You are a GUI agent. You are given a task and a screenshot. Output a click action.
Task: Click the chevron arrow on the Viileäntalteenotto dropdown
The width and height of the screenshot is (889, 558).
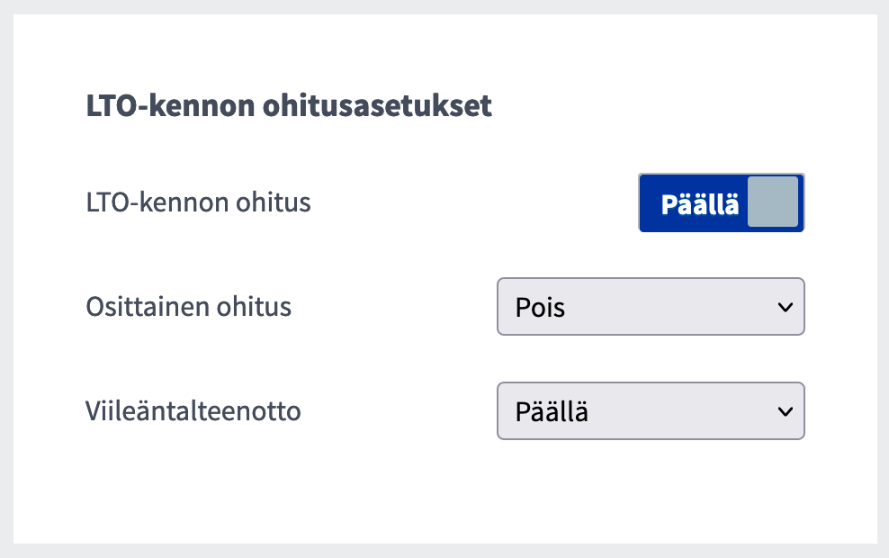[x=785, y=411]
